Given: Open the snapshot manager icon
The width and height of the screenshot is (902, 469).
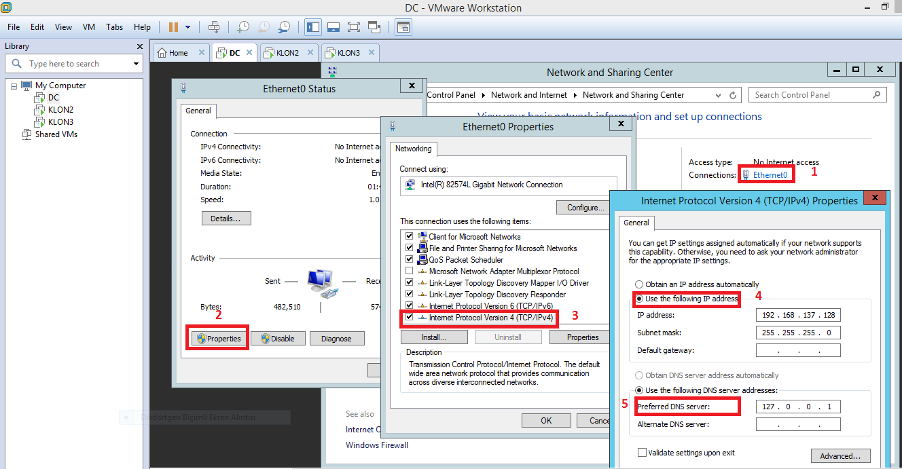Looking at the screenshot, I should [284, 27].
